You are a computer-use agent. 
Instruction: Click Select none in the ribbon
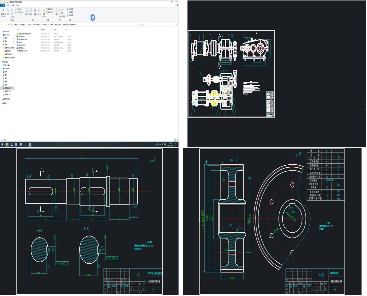(x=70, y=12)
